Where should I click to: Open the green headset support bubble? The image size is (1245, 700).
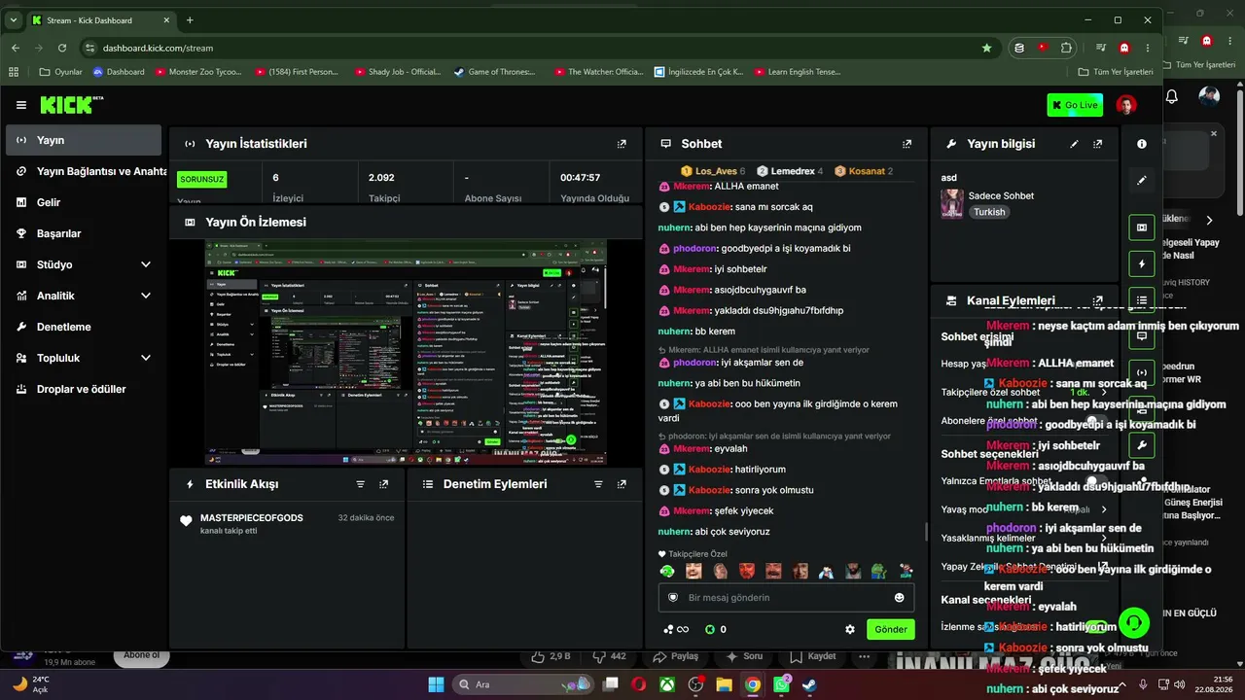click(1134, 622)
